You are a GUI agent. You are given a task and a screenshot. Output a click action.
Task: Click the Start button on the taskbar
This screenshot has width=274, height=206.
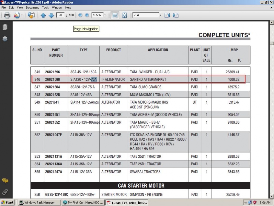point(7,202)
